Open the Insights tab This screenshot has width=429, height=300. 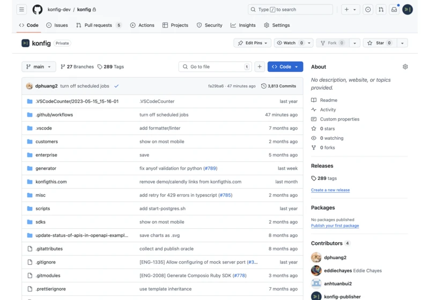pyautogui.click(x=243, y=25)
